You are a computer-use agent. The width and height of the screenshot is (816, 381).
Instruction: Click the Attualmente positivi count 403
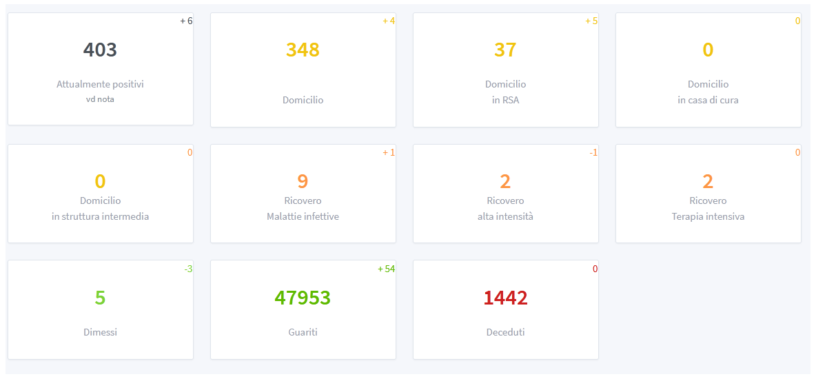[x=100, y=50]
